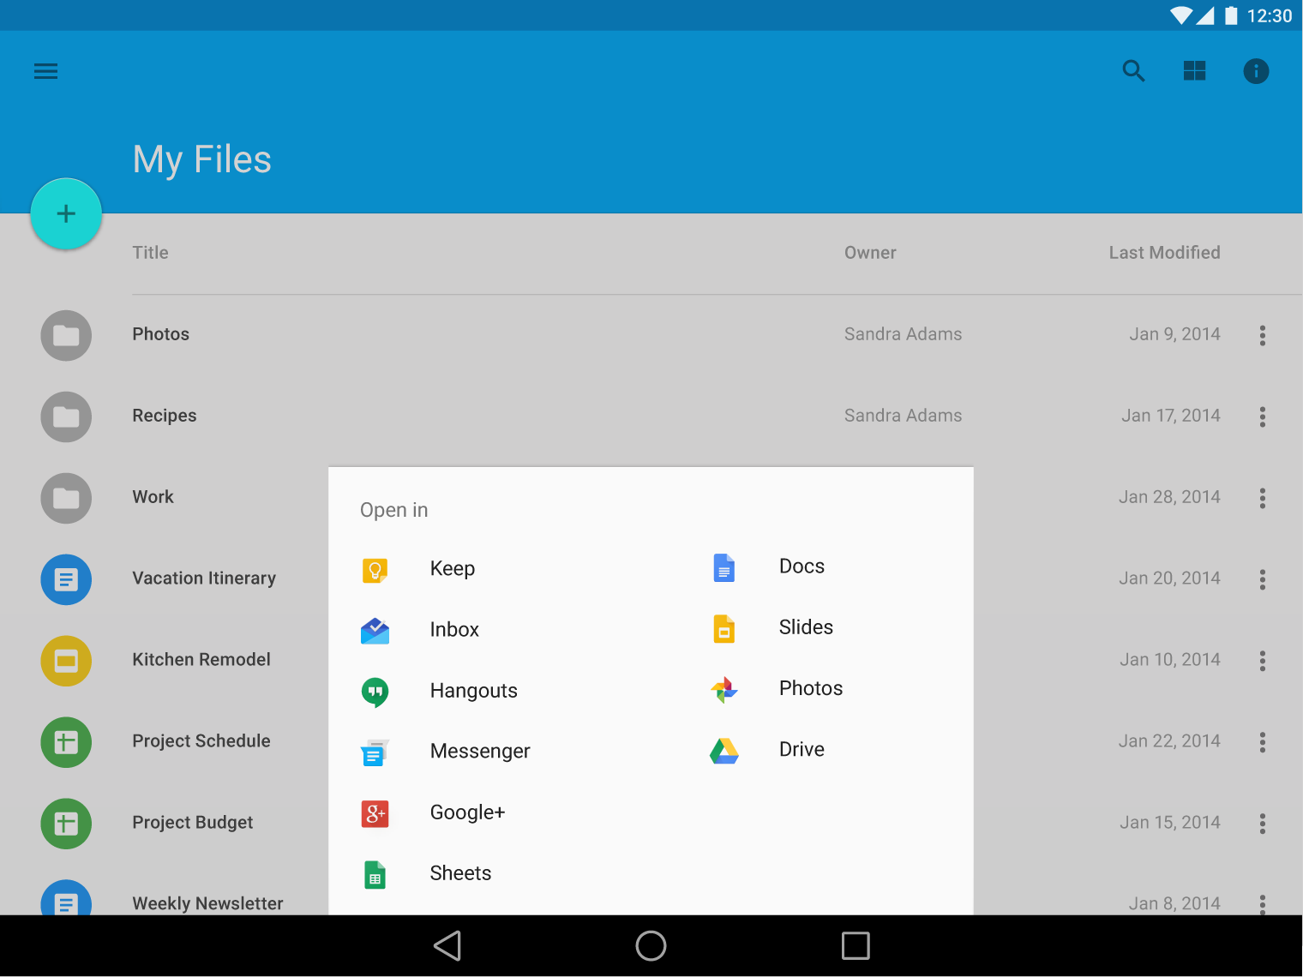Select Hangouts menu entry label

pyautogui.click(x=474, y=691)
